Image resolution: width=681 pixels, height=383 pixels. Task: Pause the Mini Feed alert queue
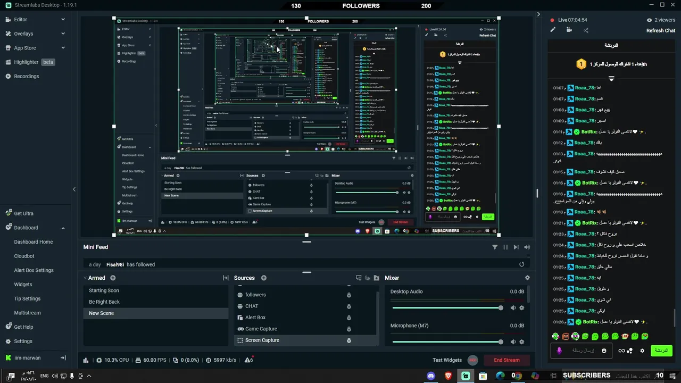tap(505, 247)
